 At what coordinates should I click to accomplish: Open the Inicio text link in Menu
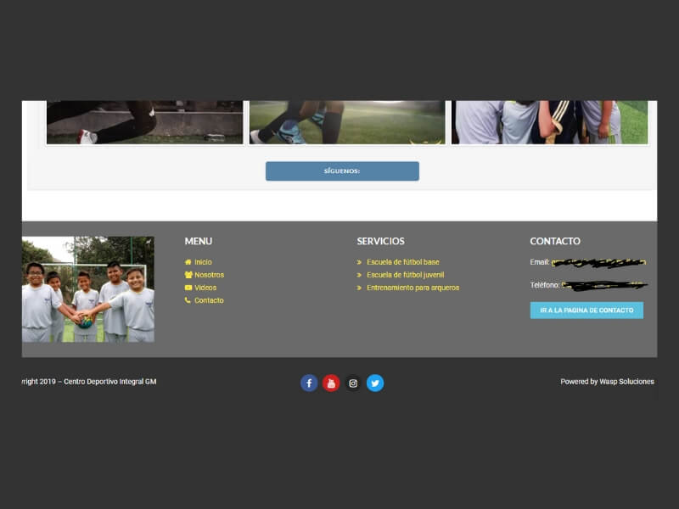click(x=203, y=262)
